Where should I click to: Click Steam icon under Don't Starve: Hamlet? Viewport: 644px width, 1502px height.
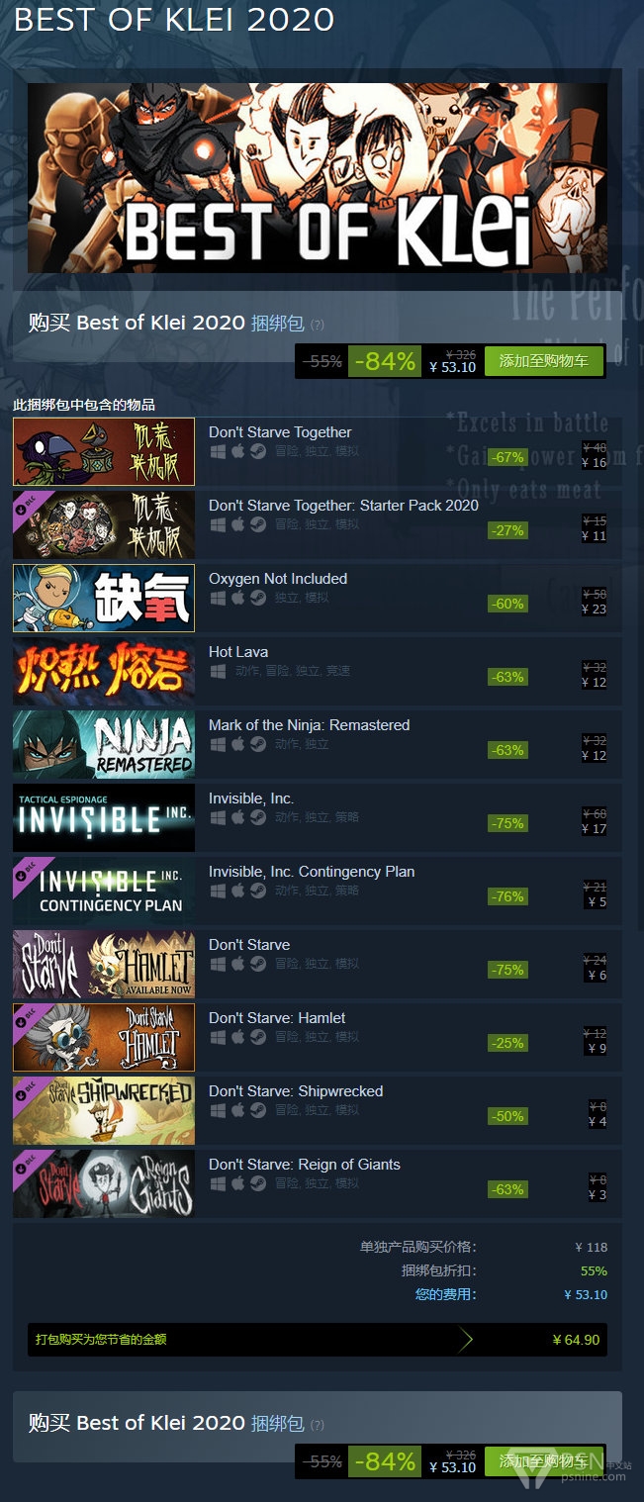point(257,1037)
